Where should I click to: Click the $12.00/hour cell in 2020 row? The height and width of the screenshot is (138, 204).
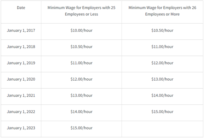[81, 79]
